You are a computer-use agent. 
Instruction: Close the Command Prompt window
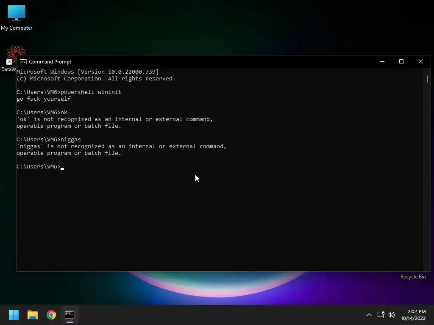[x=421, y=62]
